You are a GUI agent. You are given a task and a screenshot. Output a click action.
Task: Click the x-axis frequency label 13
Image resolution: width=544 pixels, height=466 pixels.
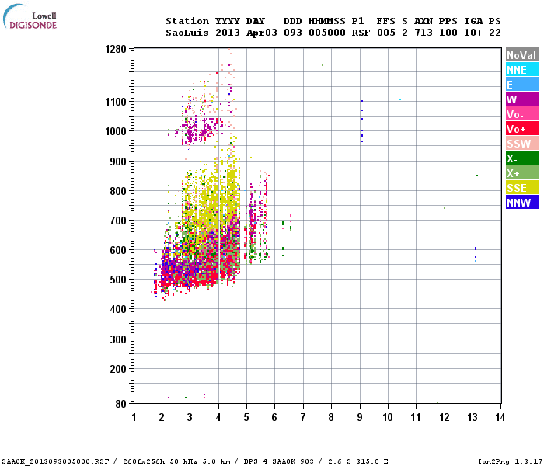coord(473,417)
